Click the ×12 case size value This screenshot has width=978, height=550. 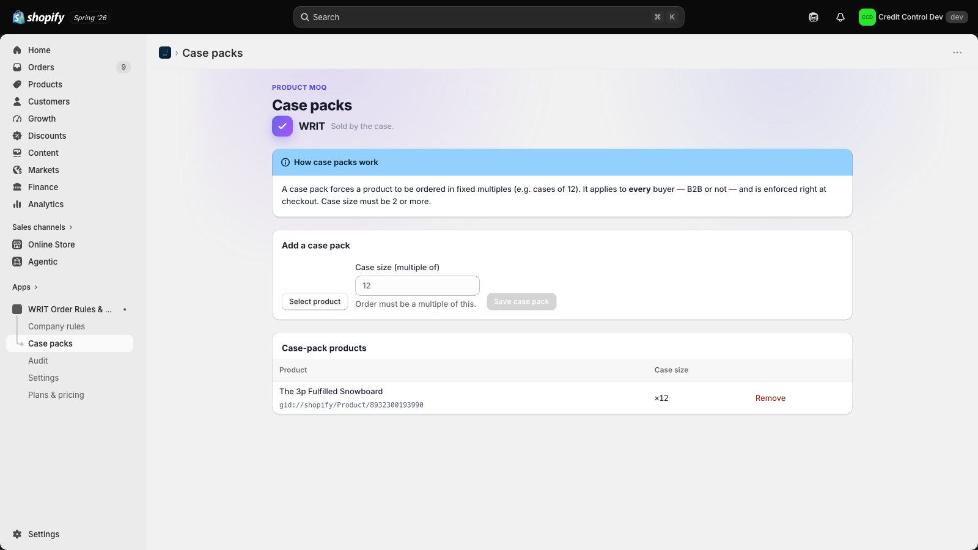pos(661,398)
